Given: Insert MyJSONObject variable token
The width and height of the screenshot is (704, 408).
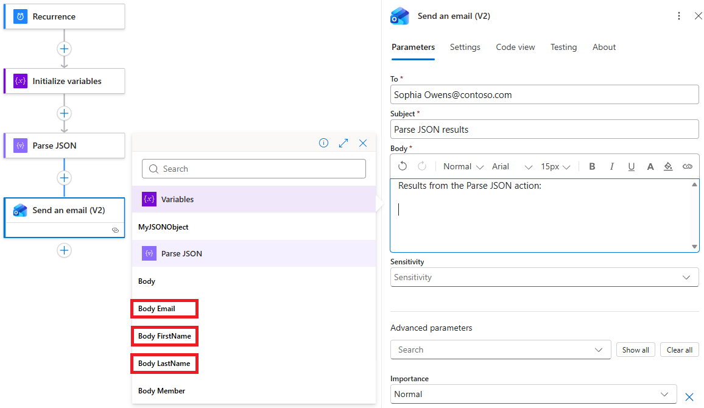Looking at the screenshot, I should point(163,227).
